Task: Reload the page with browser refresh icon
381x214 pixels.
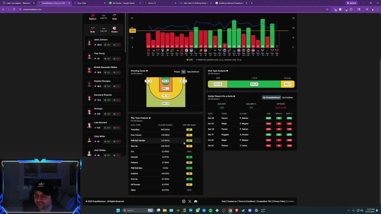Action: (x=14, y=9)
